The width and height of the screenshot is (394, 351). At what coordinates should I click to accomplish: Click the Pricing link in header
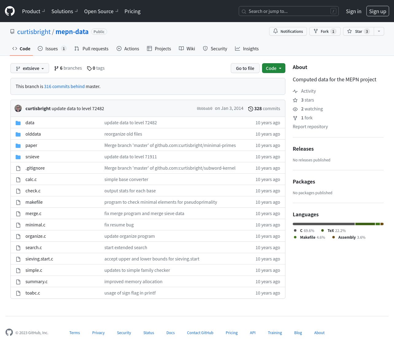[x=133, y=11]
